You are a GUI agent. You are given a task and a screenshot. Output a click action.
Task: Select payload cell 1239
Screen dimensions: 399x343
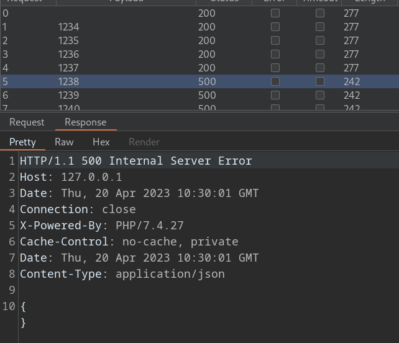coord(69,95)
